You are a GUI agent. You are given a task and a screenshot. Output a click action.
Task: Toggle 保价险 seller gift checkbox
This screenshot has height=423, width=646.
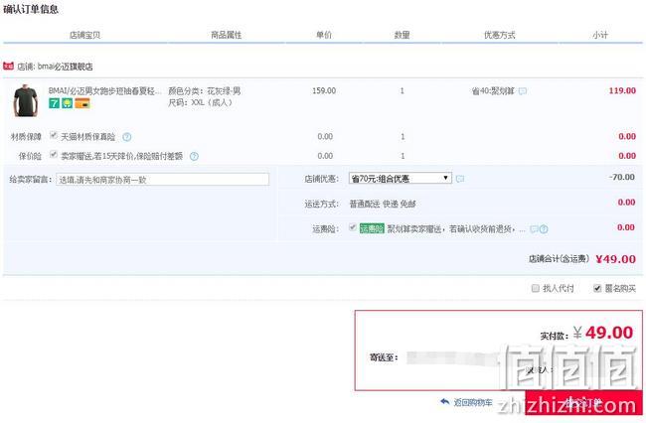click(53, 154)
